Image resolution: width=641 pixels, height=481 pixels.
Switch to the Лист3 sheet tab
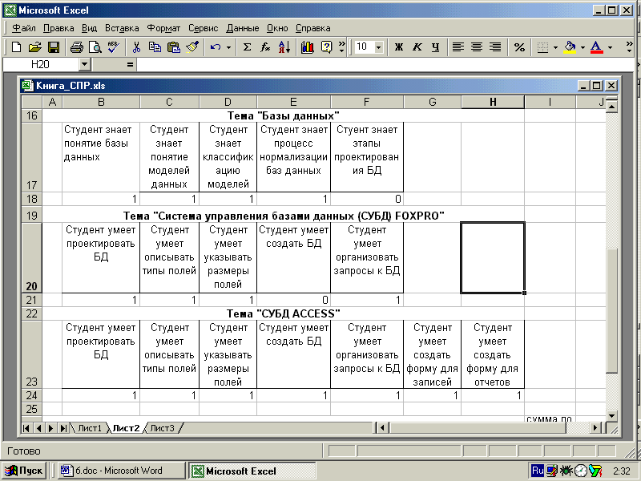[x=162, y=428]
